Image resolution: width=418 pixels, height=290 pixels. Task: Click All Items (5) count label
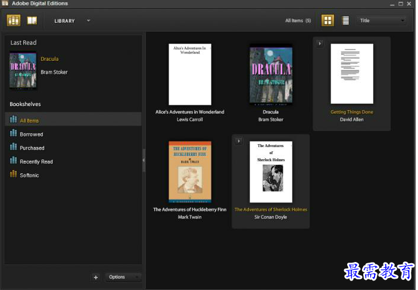click(x=298, y=20)
